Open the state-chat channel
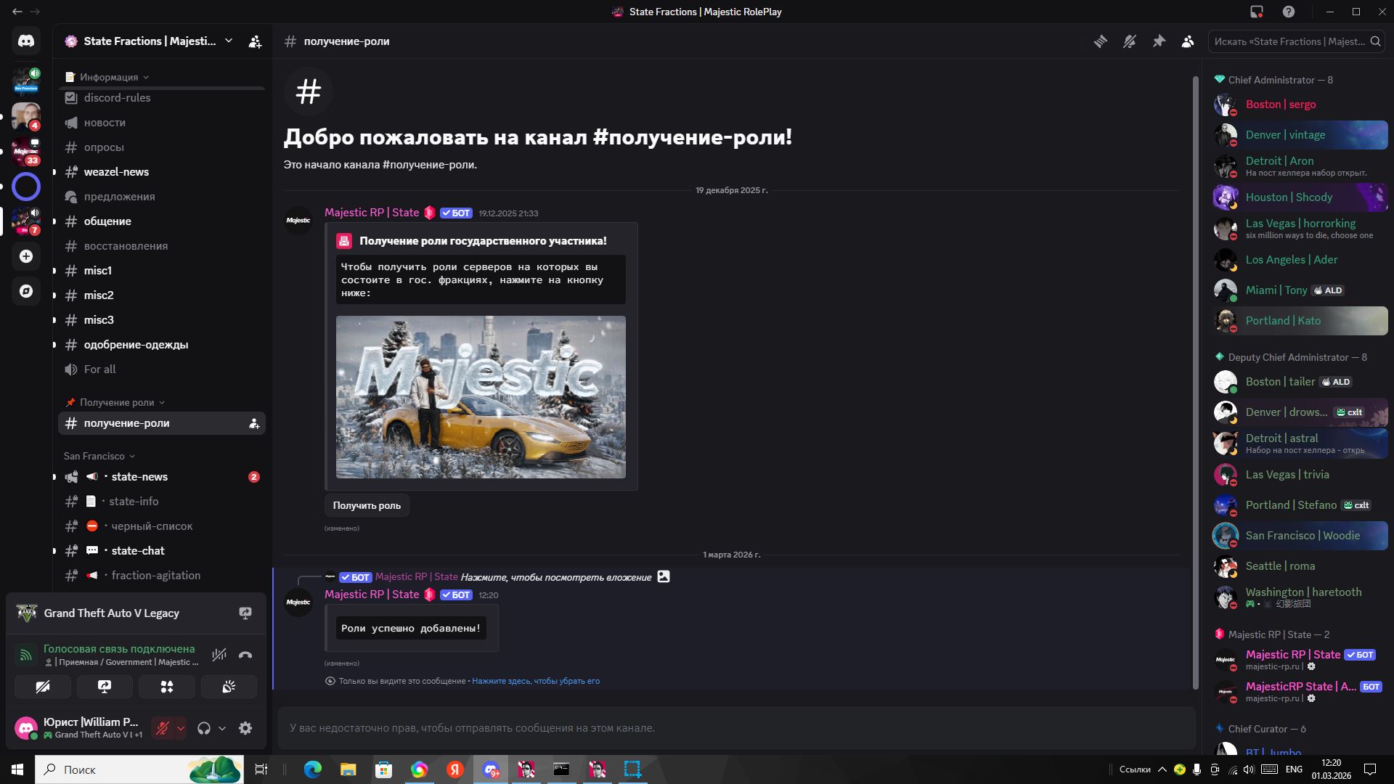Screen dimensions: 1394x784 (x=138, y=551)
